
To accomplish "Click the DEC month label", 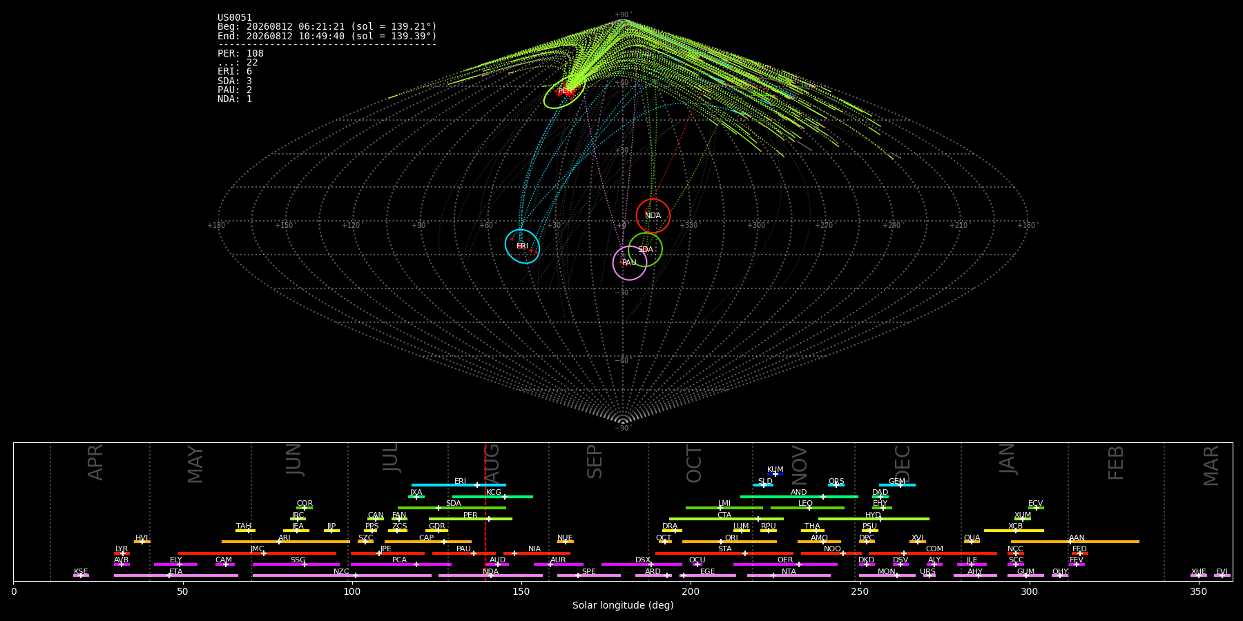I will pyautogui.click(x=903, y=464).
